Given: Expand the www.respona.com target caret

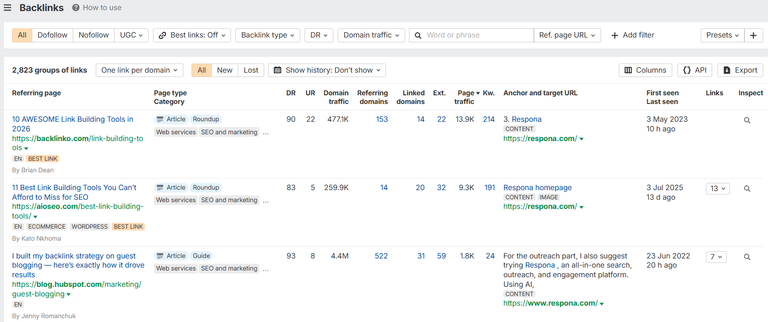Looking at the screenshot, I should [602, 304].
